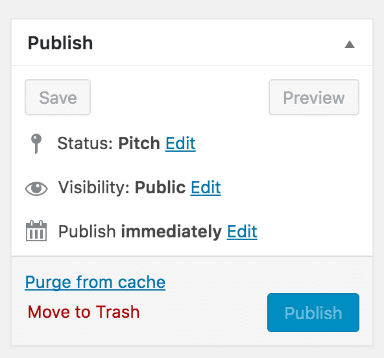Click the Publish word beside the calendar
Screen dimensions: 384x358
pyautogui.click(x=87, y=232)
